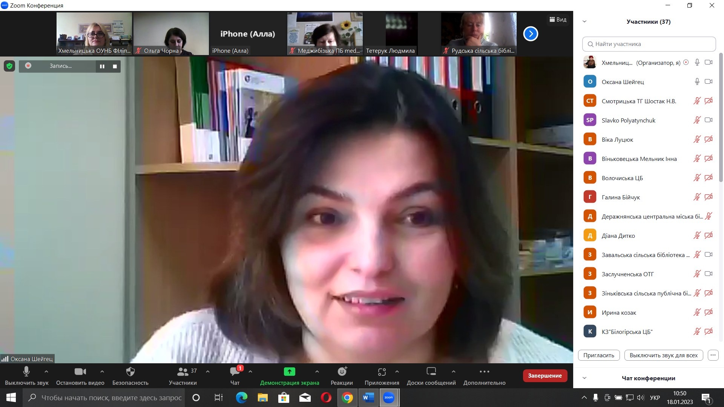Open the Apps (Приложения) panel
Image resolution: width=724 pixels, height=407 pixels.
(x=382, y=376)
